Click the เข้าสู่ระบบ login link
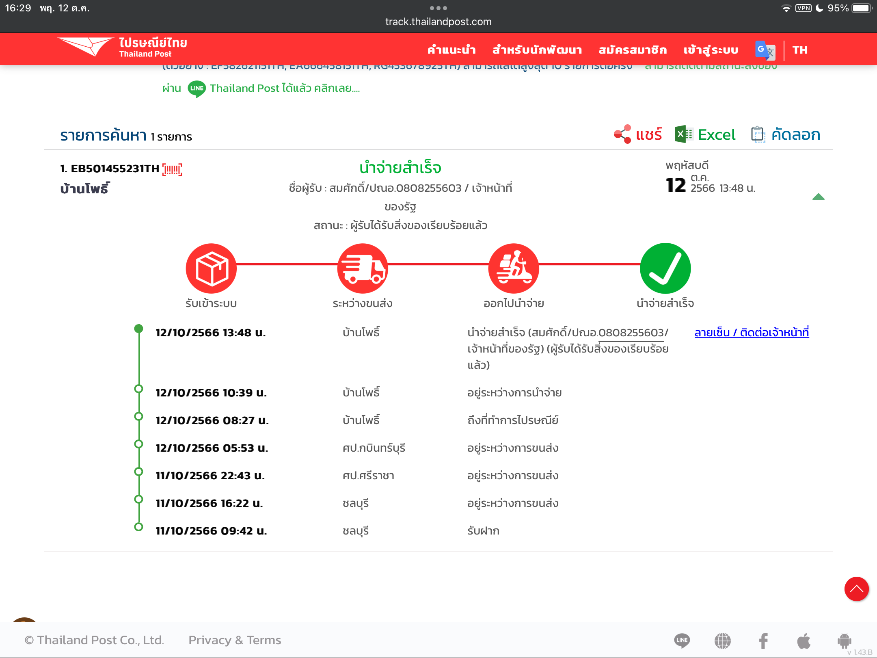The height and width of the screenshot is (658, 877). pyautogui.click(x=711, y=50)
